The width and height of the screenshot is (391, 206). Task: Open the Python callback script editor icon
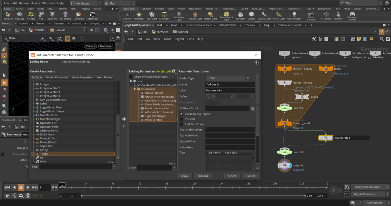252,108
